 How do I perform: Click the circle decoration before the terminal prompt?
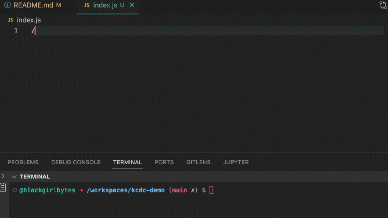[15, 190]
